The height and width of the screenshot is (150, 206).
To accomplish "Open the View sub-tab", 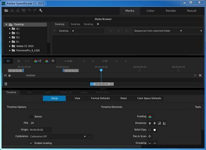I will 77,98.
